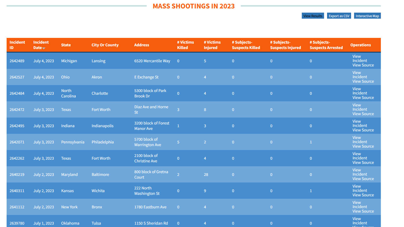Click the Mass Shootings in 2023 heading
404x227 pixels.
pyautogui.click(x=194, y=6)
